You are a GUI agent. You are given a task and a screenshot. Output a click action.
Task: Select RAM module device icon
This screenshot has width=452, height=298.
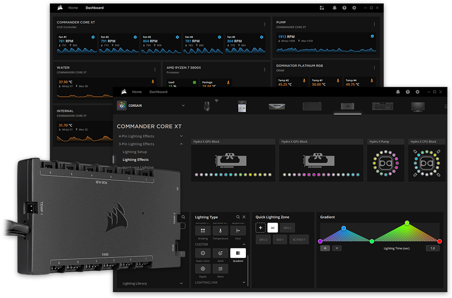(x=277, y=107)
